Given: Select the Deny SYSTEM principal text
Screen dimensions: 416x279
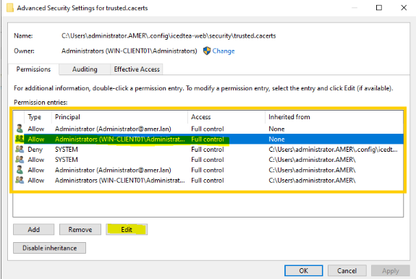Looking at the screenshot, I should click(x=67, y=150).
